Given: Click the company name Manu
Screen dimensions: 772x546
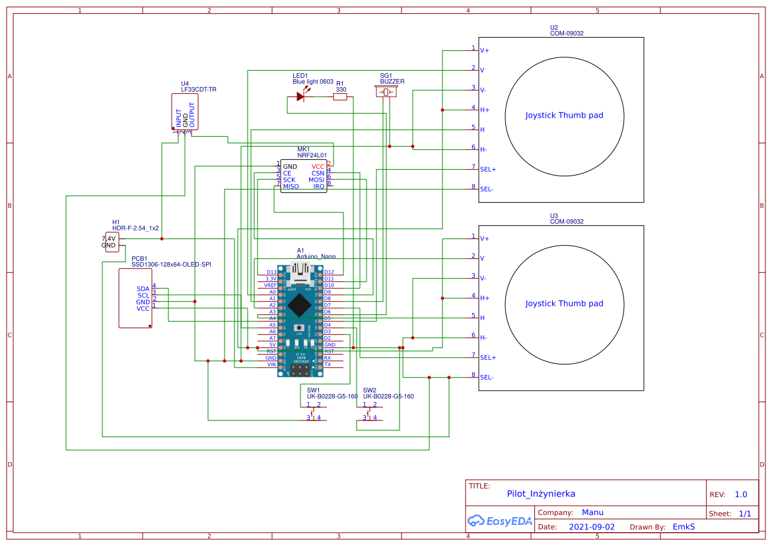Looking at the screenshot, I should 593,512.
